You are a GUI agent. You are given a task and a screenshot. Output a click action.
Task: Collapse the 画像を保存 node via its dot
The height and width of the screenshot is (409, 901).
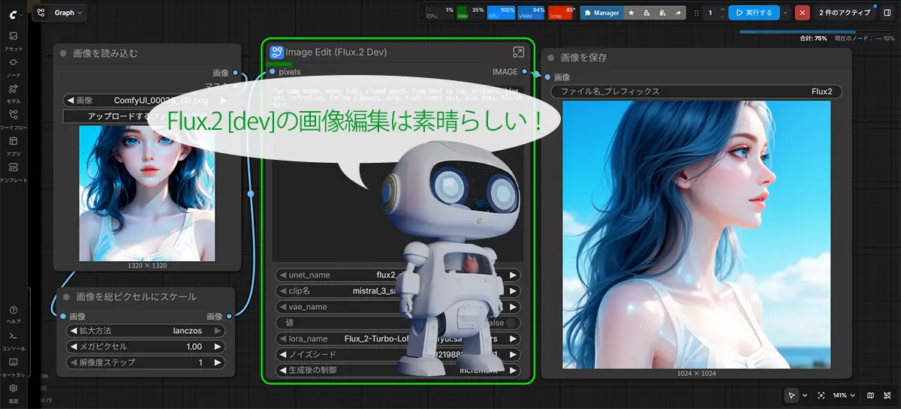coord(551,58)
